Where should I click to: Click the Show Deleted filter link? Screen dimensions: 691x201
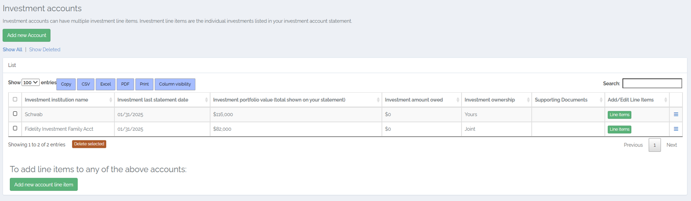[x=45, y=50]
